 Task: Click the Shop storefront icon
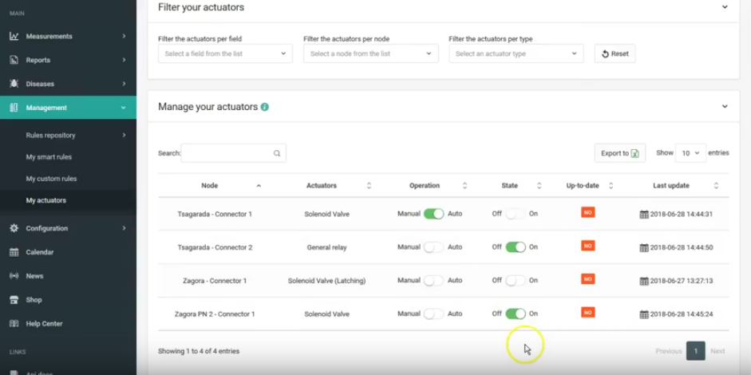click(x=14, y=300)
